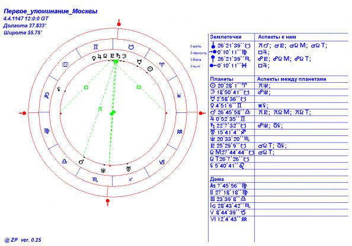The height and width of the screenshot is (246, 352).
Task: Click the Taurus sign glyph on the zodiac ring
Action: 131,47
